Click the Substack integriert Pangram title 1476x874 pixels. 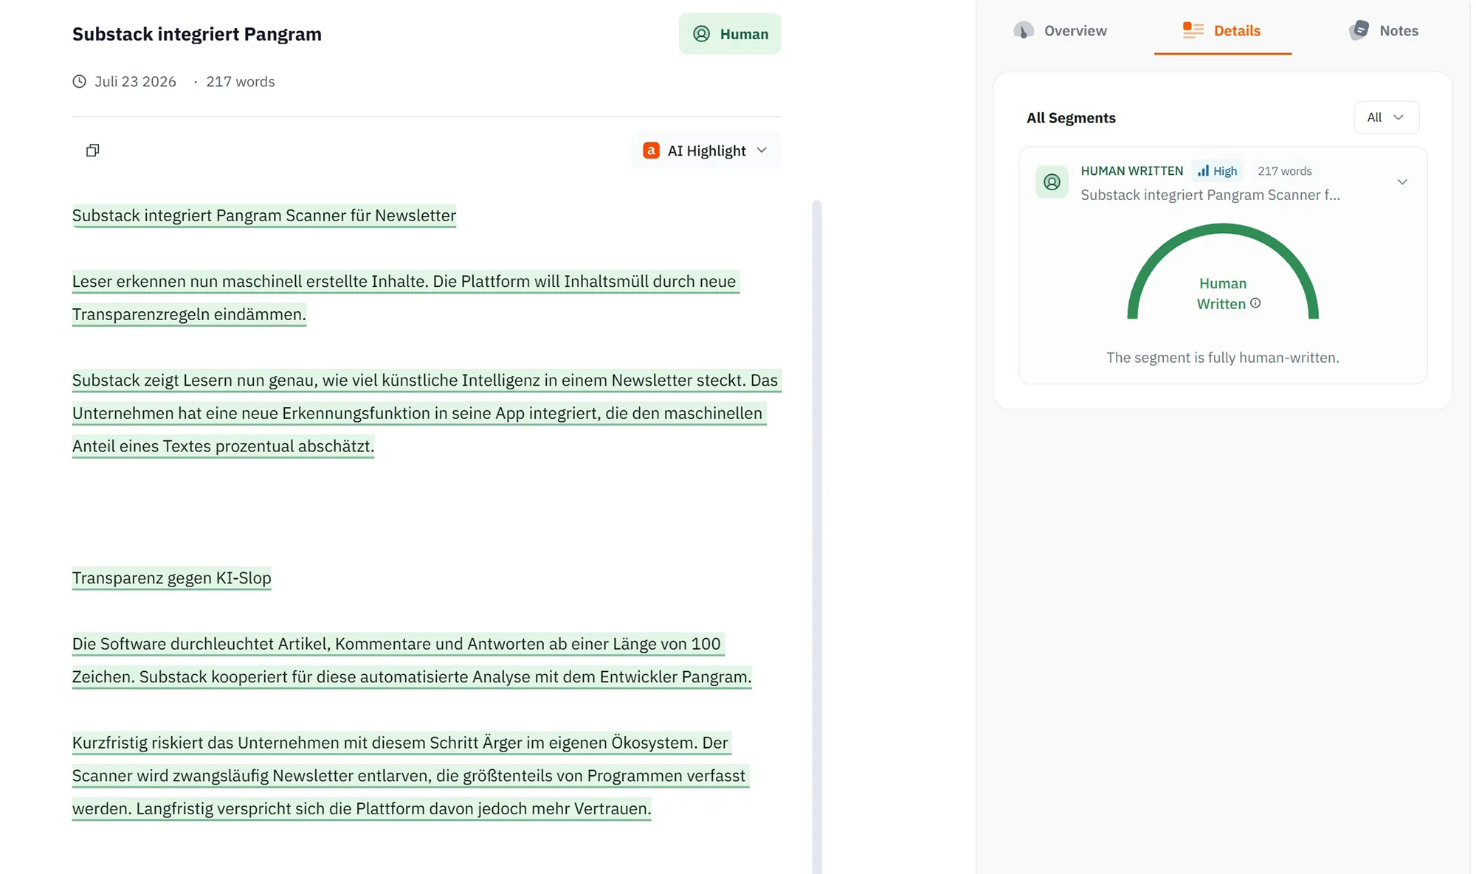click(x=197, y=34)
